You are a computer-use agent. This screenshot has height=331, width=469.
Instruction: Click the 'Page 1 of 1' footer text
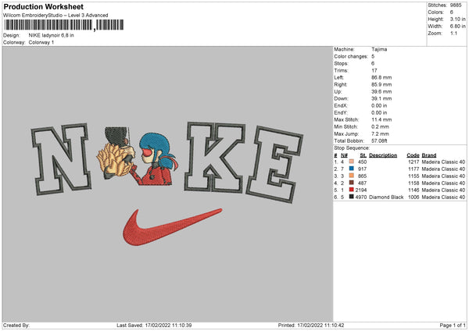coord(453,325)
